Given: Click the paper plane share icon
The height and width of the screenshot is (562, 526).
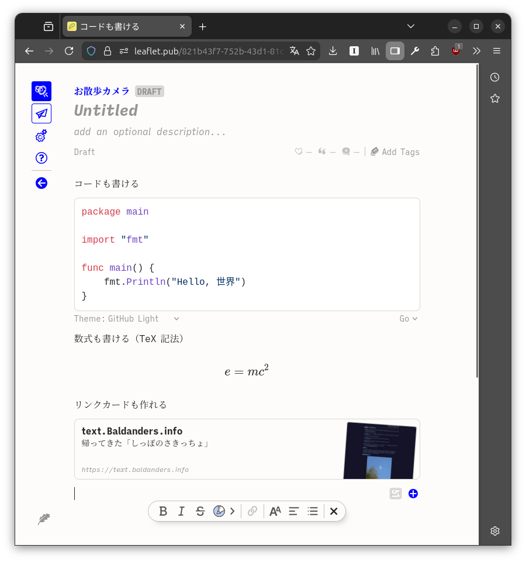Looking at the screenshot, I should (41, 113).
